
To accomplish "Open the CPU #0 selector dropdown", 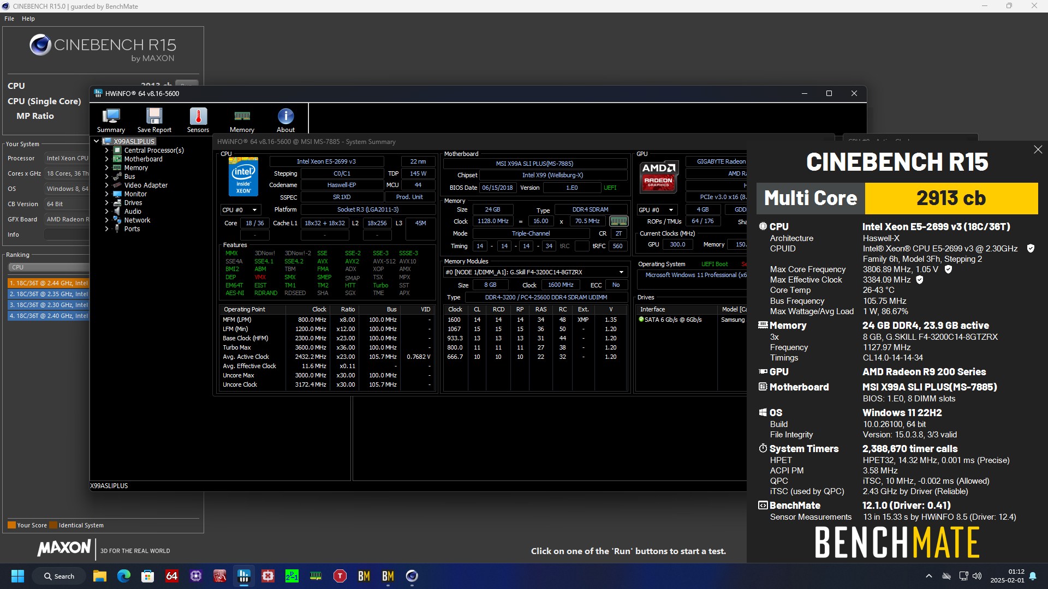I will (x=240, y=210).
